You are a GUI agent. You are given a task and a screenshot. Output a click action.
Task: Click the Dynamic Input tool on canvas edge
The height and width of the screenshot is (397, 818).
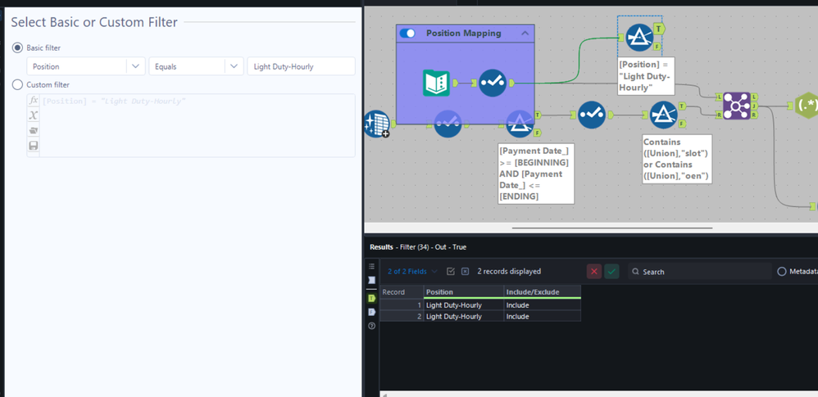377,124
